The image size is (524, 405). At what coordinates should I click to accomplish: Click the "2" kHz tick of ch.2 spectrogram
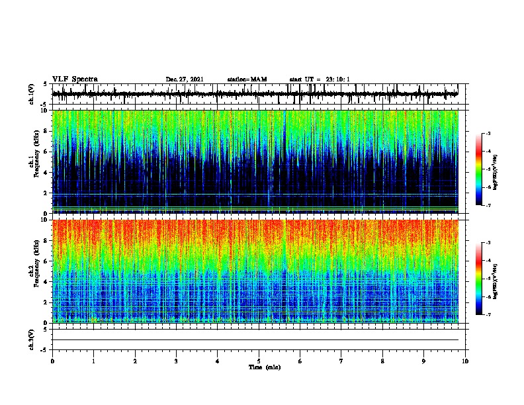click(x=46, y=302)
